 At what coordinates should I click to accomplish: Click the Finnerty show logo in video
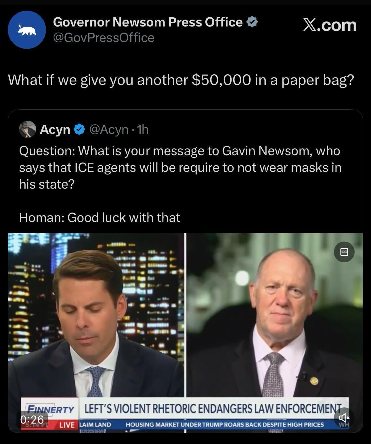pyautogui.click(x=50, y=409)
